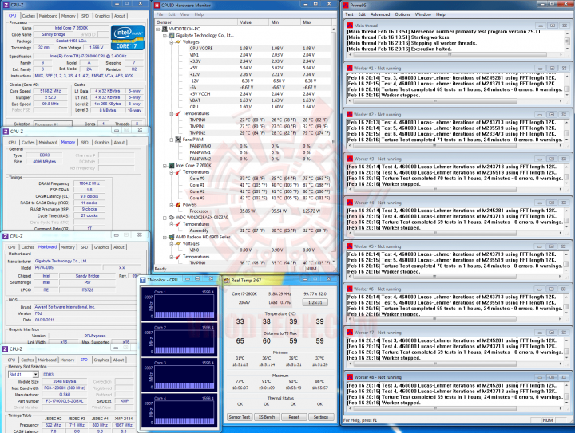Viewport: 575px width, 433px height.
Task: Click the Real Temp title bar icon
Action: (x=227, y=281)
